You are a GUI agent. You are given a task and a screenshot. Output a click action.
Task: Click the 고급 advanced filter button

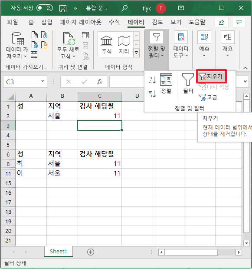[x=208, y=97]
